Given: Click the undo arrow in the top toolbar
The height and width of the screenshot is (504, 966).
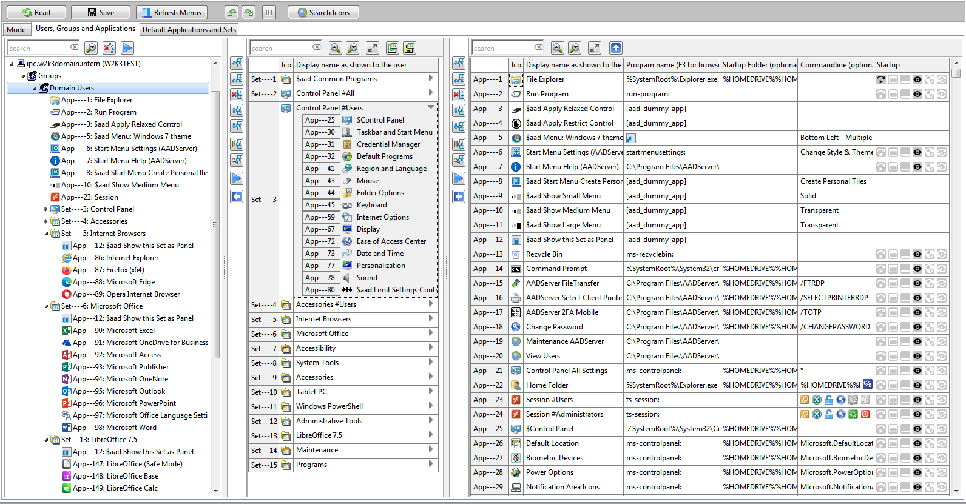Looking at the screenshot, I should pos(231,12).
